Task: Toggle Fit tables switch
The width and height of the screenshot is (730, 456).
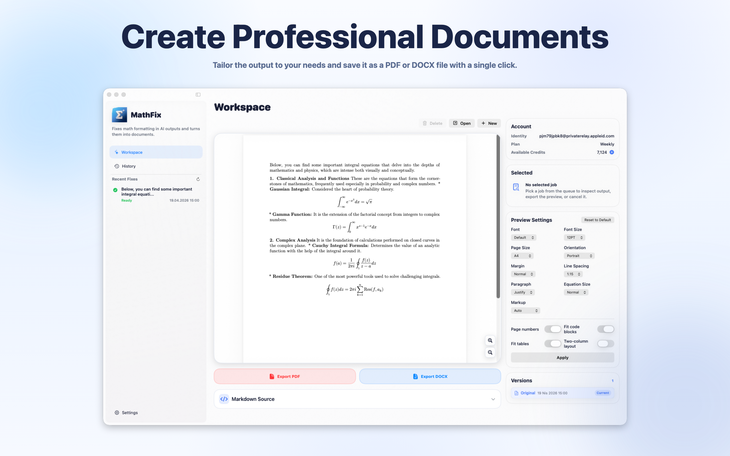Action: pyautogui.click(x=553, y=343)
